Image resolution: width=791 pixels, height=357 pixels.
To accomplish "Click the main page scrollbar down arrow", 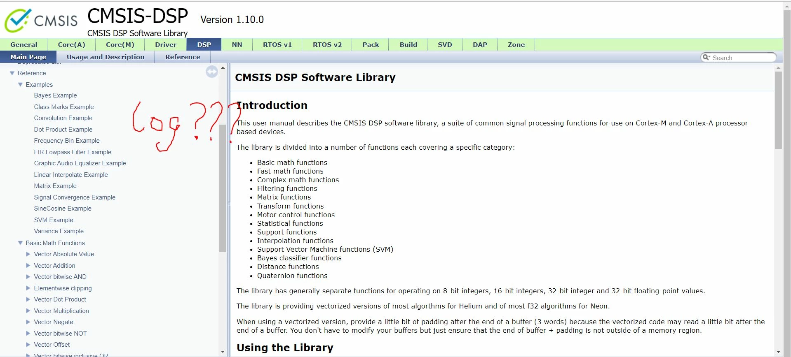I will point(778,352).
